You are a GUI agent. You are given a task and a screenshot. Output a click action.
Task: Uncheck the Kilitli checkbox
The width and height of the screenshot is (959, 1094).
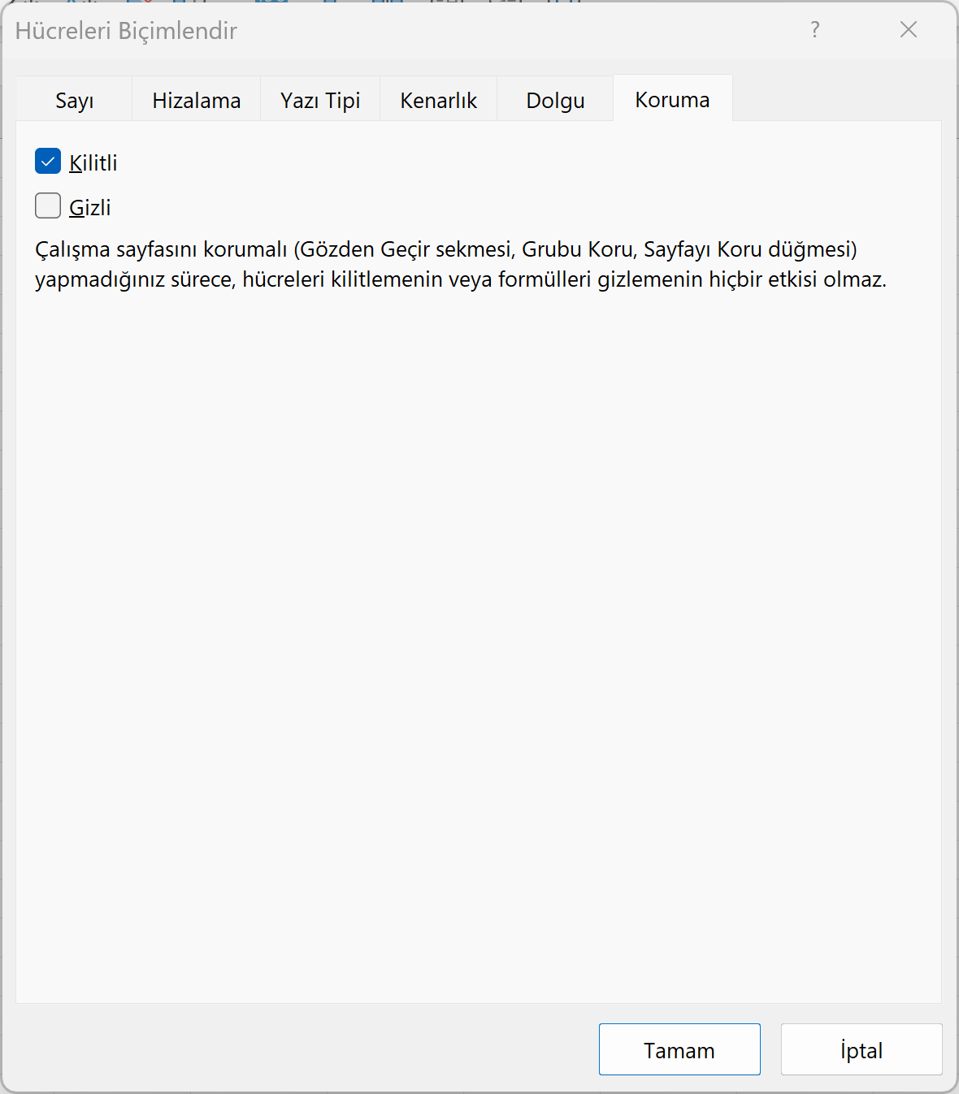[48, 162]
